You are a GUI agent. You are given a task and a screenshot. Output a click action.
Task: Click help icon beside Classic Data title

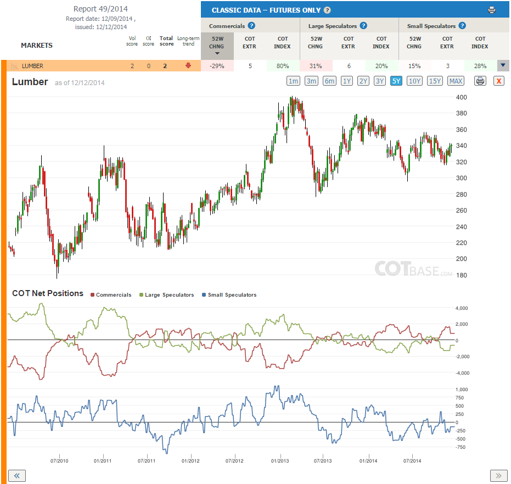coord(327,10)
